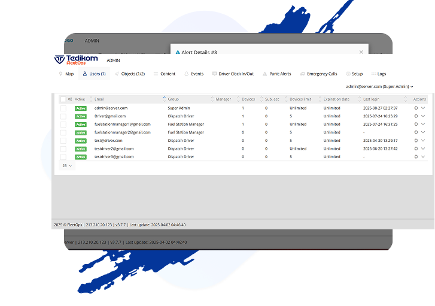Open the 25 rows-per-page dropdown
This screenshot has width=435, height=306.
(66, 165)
